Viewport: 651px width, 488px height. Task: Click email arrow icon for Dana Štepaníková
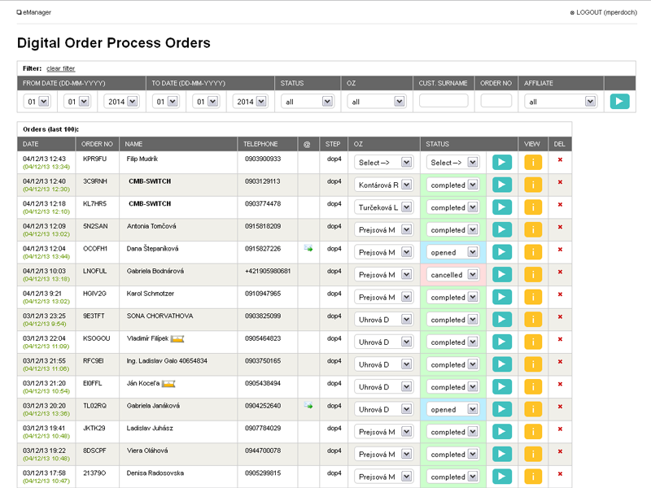coord(308,249)
